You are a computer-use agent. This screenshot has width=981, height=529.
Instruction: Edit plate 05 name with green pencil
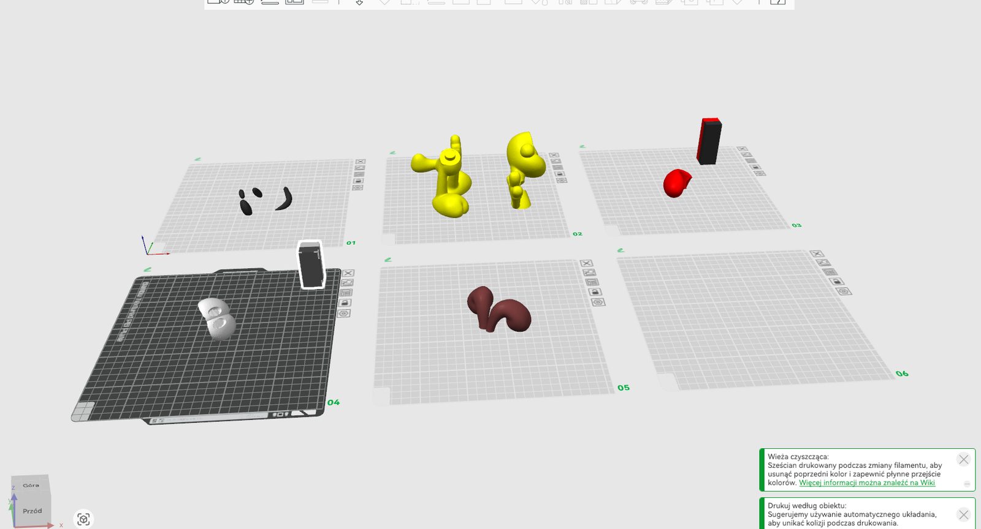click(387, 260)
